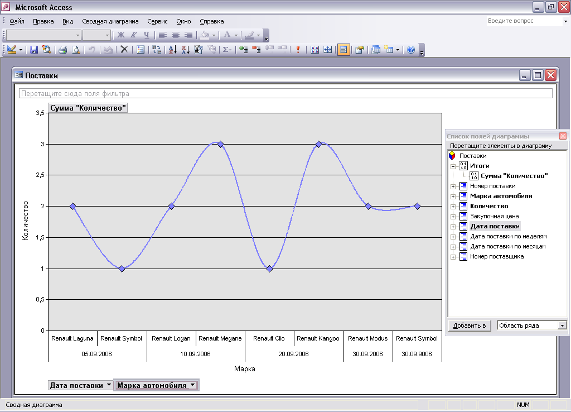Close the Список полей диаграммы panel
The image size is (571, 412).
563,136
